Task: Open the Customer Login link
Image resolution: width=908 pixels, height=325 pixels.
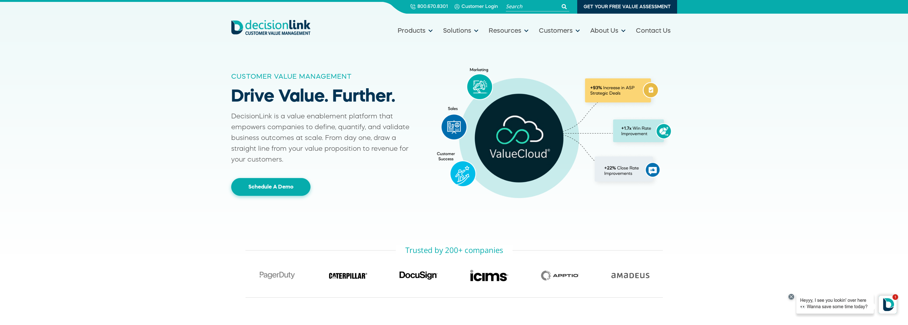Action: [476, 7]
